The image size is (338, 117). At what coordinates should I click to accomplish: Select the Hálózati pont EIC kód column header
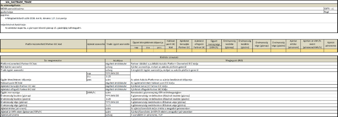171,44
